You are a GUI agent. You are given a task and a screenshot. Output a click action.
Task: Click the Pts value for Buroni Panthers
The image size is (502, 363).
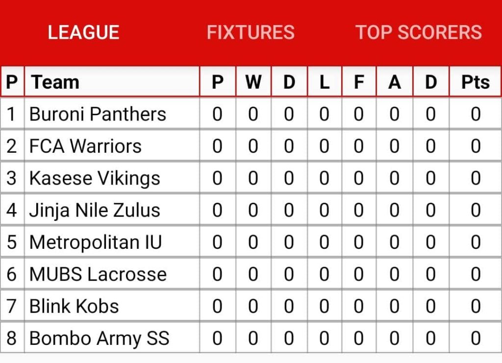[x=476, y=114]
